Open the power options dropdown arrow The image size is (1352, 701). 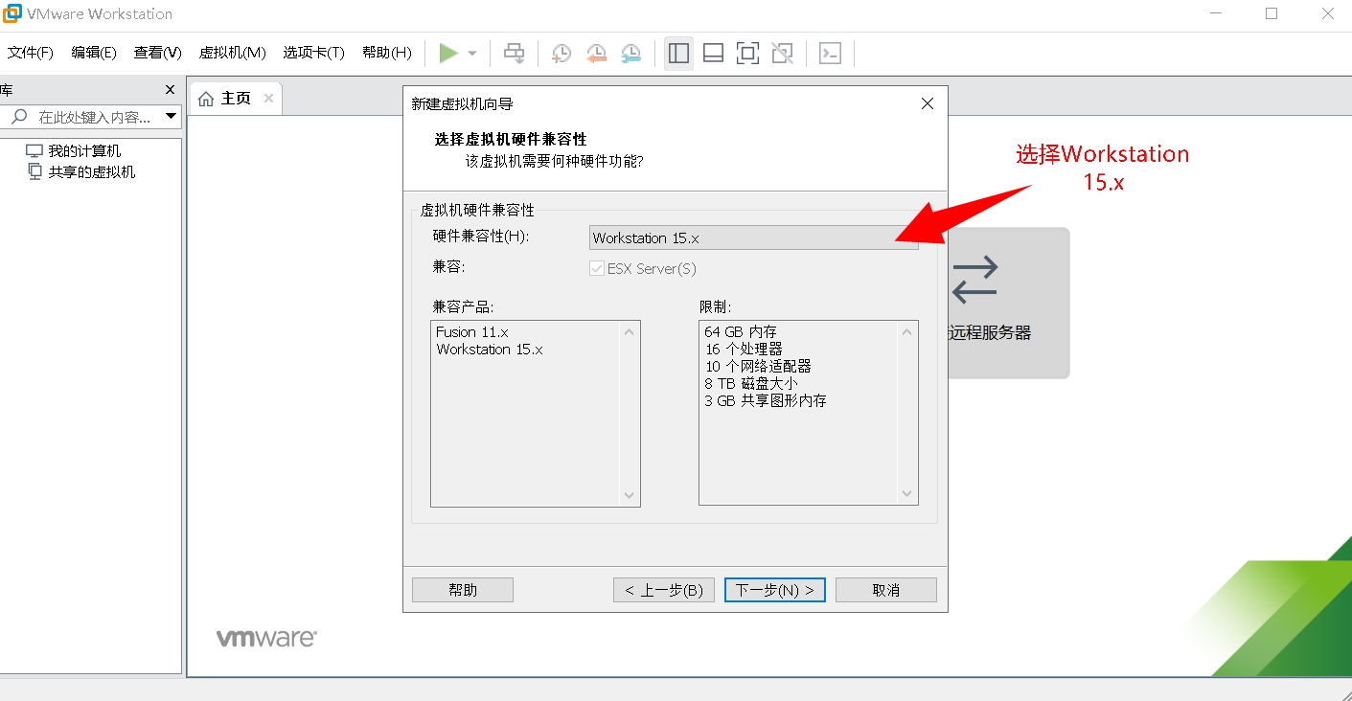tap(472, 54)
